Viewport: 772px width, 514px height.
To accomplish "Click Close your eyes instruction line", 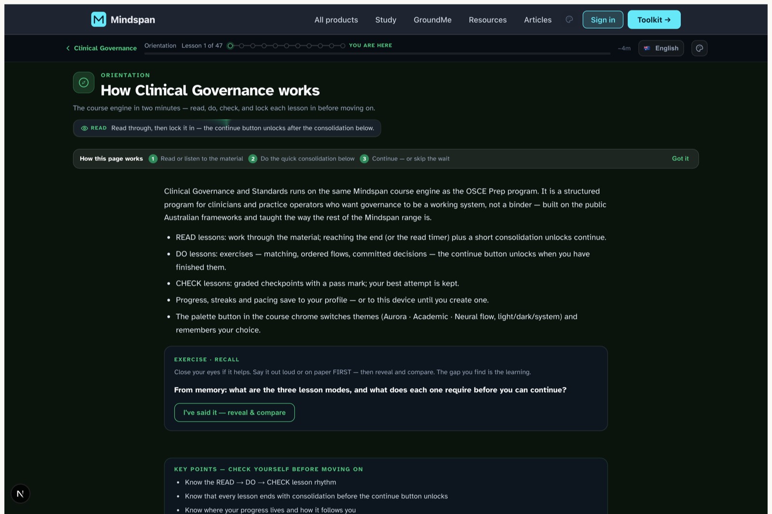I will tap(352, 372).
